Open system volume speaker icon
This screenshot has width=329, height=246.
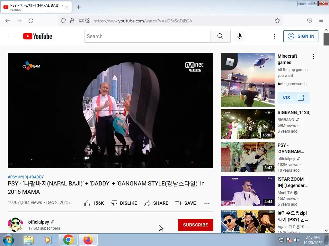click(x=297, y=240)
